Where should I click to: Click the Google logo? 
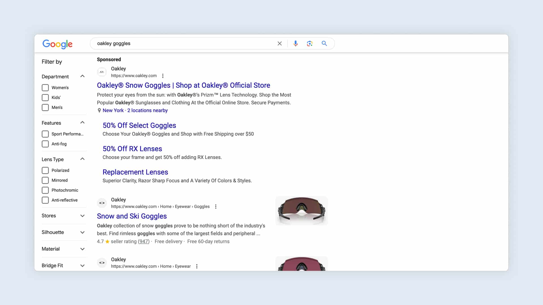(x=57, y=44)
